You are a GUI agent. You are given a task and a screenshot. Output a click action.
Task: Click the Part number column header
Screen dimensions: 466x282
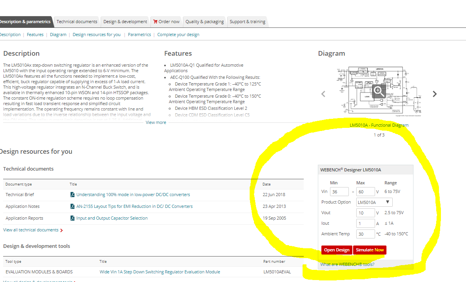[274, 262]
